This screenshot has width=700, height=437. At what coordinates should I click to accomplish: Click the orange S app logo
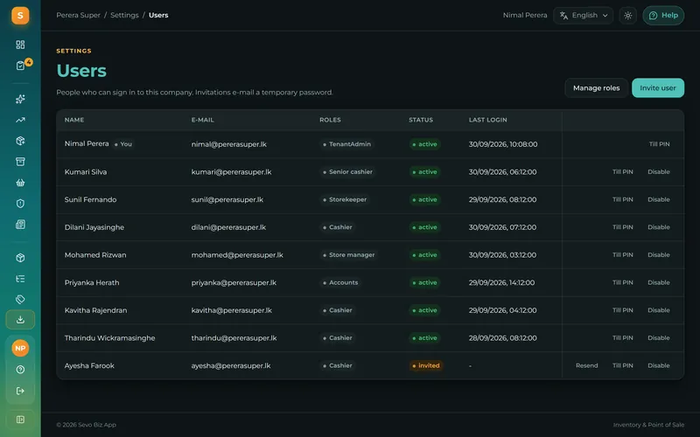pos(20,16)
